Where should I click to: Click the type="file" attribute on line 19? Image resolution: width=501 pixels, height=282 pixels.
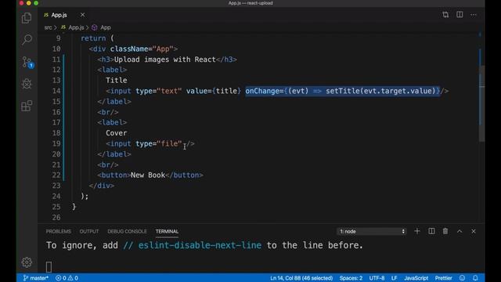tap(159, 143)
